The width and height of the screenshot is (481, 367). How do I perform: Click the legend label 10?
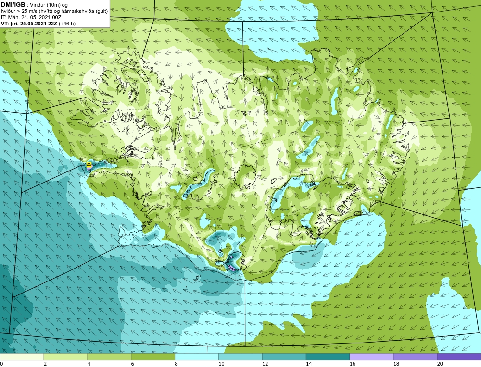click(221, 364)
